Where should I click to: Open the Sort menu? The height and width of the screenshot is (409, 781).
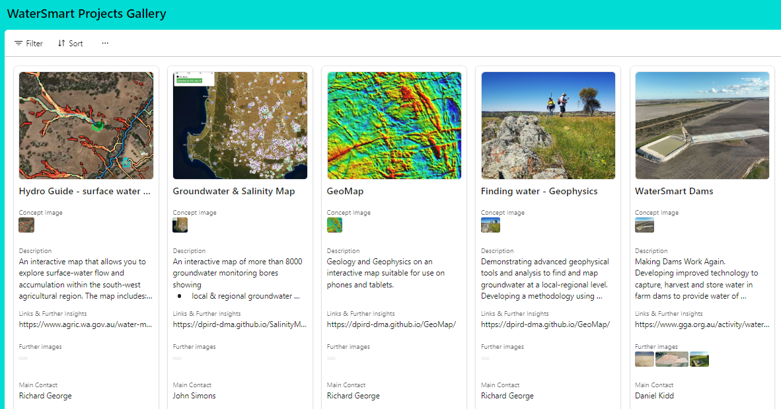[x=70, y=44]
